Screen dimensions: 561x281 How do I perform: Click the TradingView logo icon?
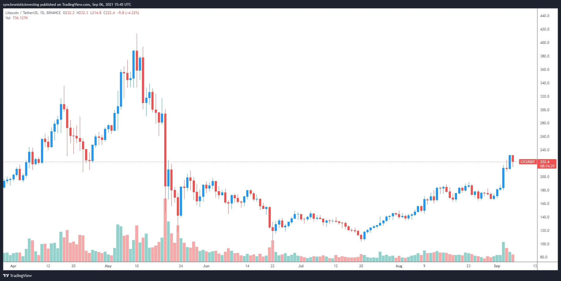point(6,276)
